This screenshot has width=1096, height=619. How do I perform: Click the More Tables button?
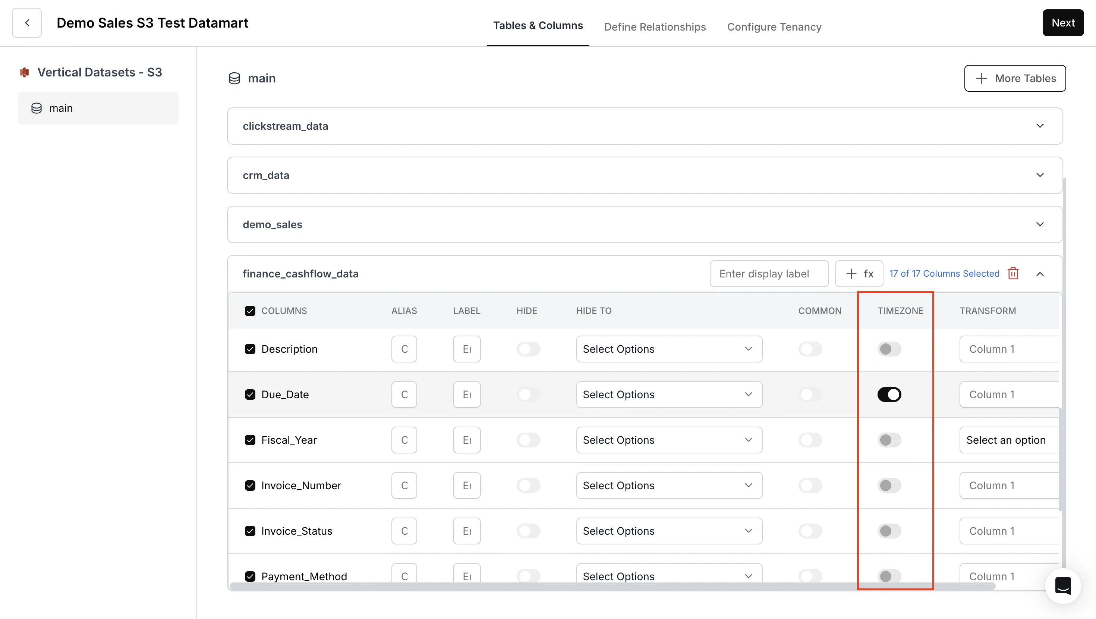[x=1015, y=78]
